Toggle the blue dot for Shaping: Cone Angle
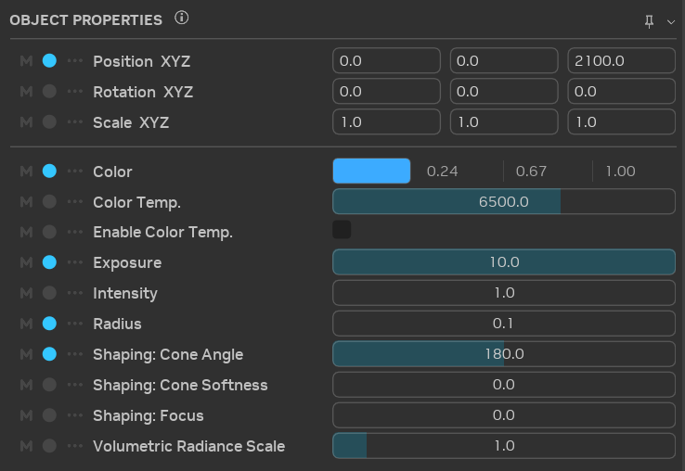 pos(49,354)
